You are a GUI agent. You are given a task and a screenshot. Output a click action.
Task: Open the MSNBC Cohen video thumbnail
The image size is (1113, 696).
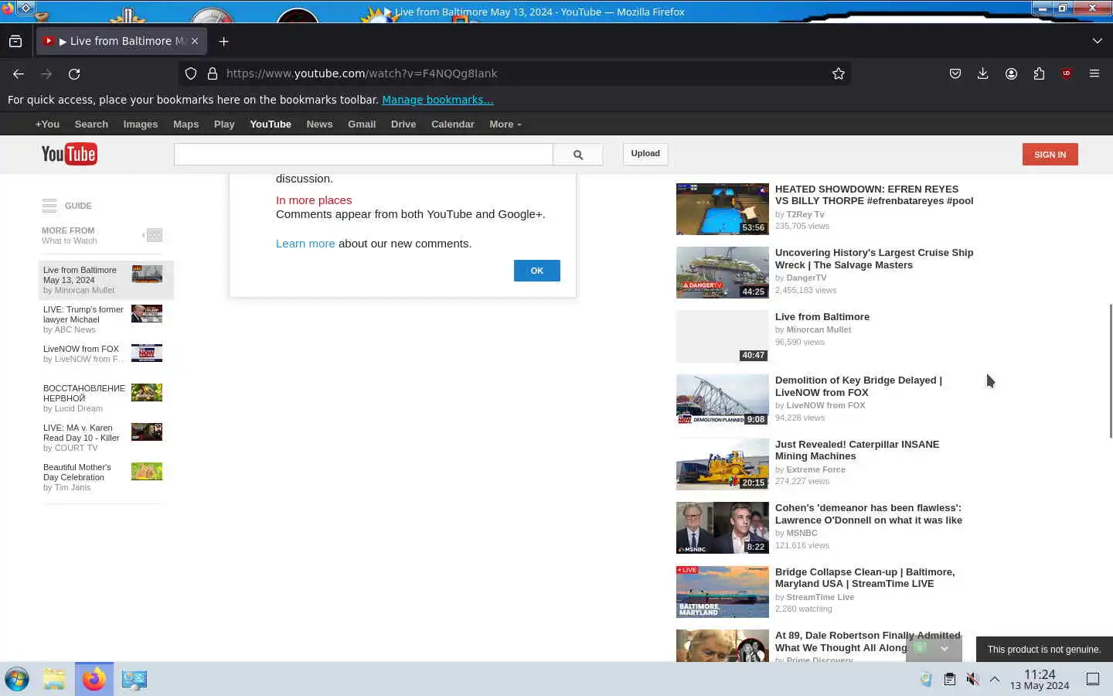tap(722, 528)
